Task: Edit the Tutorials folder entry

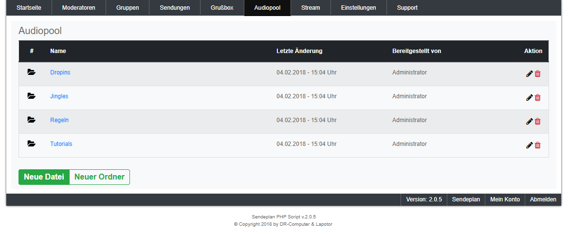Action: (x=530, y=145)
